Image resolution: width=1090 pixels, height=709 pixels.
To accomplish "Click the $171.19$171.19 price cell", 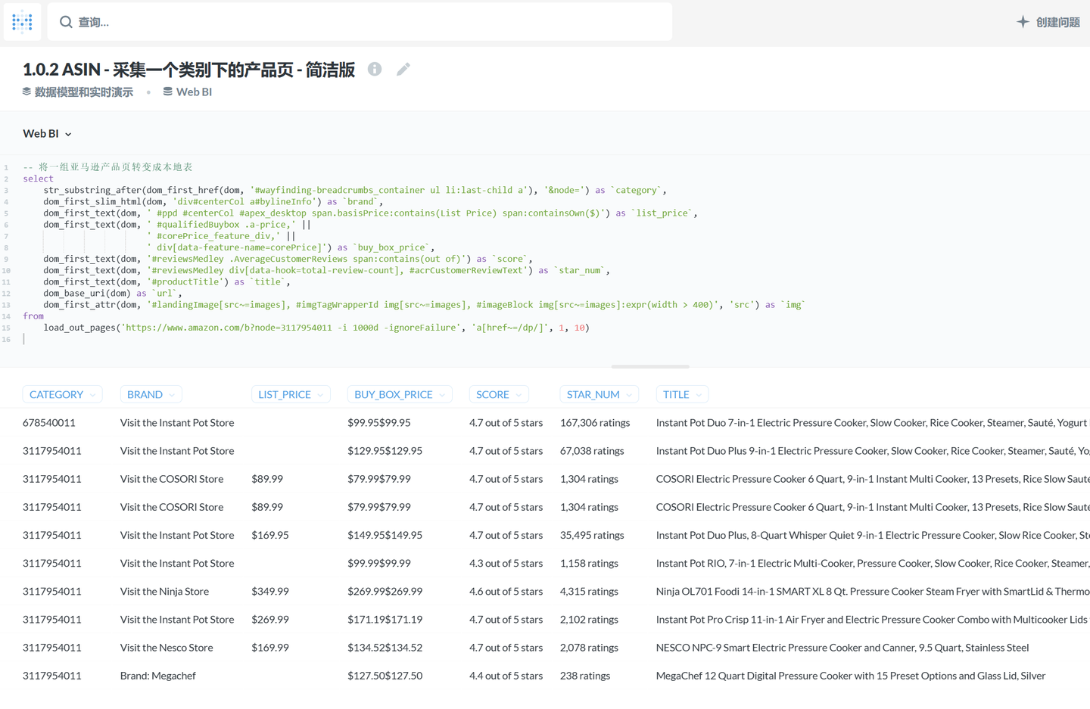I will click(385, 619).
